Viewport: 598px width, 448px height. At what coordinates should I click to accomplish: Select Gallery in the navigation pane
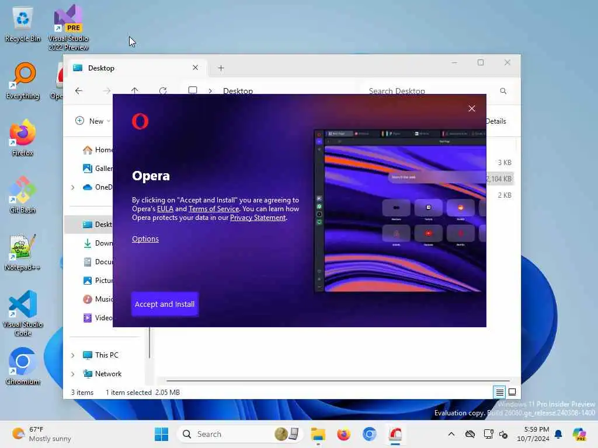pos(98,169)
